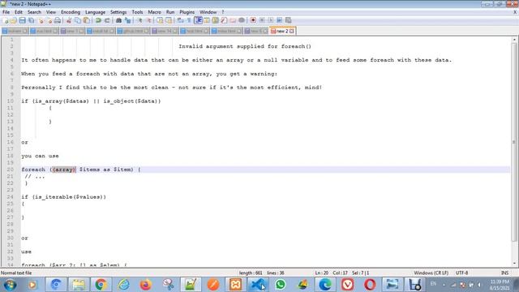Click the Zoom Out toolbar icon
519x292 pixels.
click(148, 20)
